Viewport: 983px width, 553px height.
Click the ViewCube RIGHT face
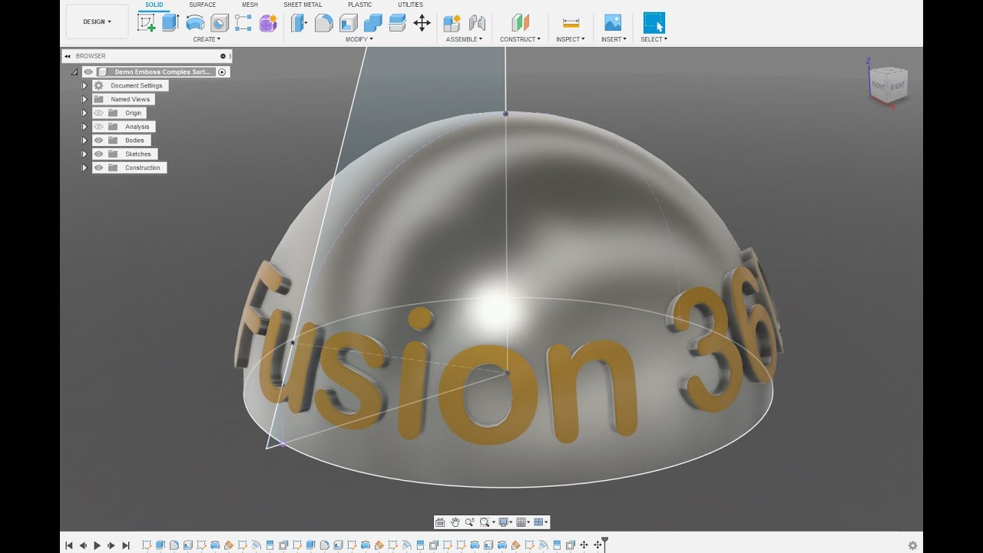(898, 86)
